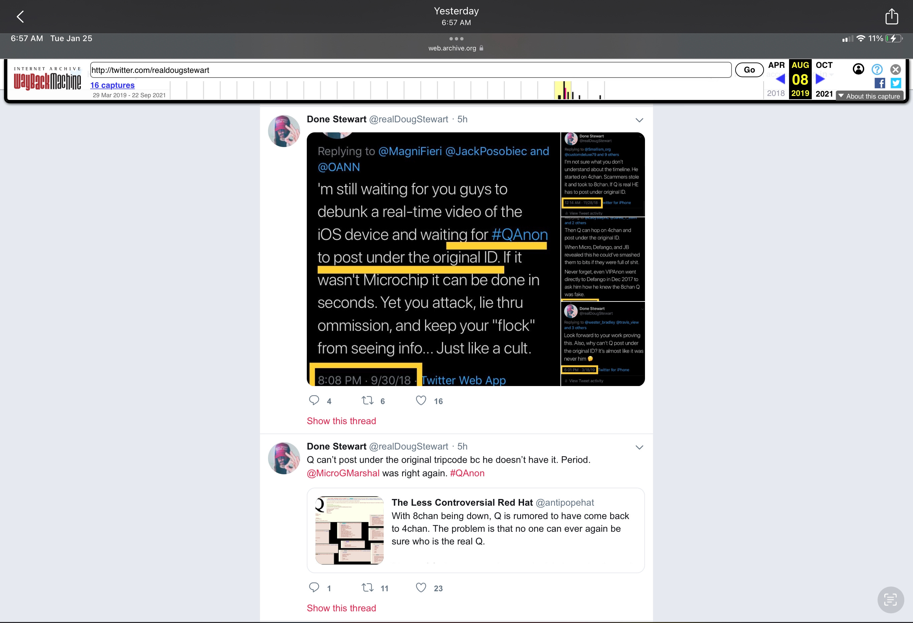Open the 16 captures link
Viewport: 913px width, 623px height.
point(112,85)
